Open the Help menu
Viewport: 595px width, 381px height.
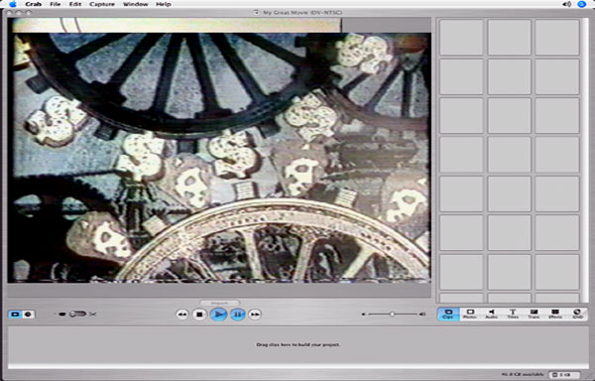[164, 4]
